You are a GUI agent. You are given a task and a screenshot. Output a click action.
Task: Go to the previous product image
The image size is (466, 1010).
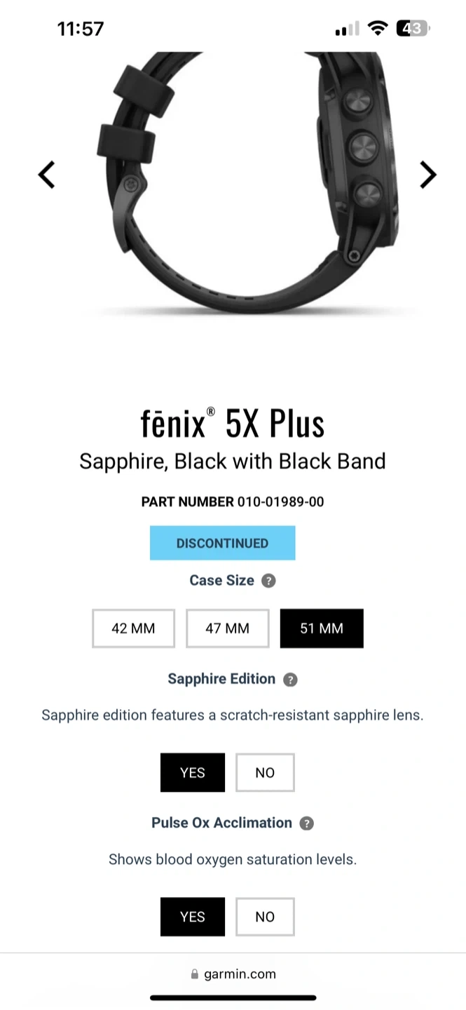coord(46,175)
